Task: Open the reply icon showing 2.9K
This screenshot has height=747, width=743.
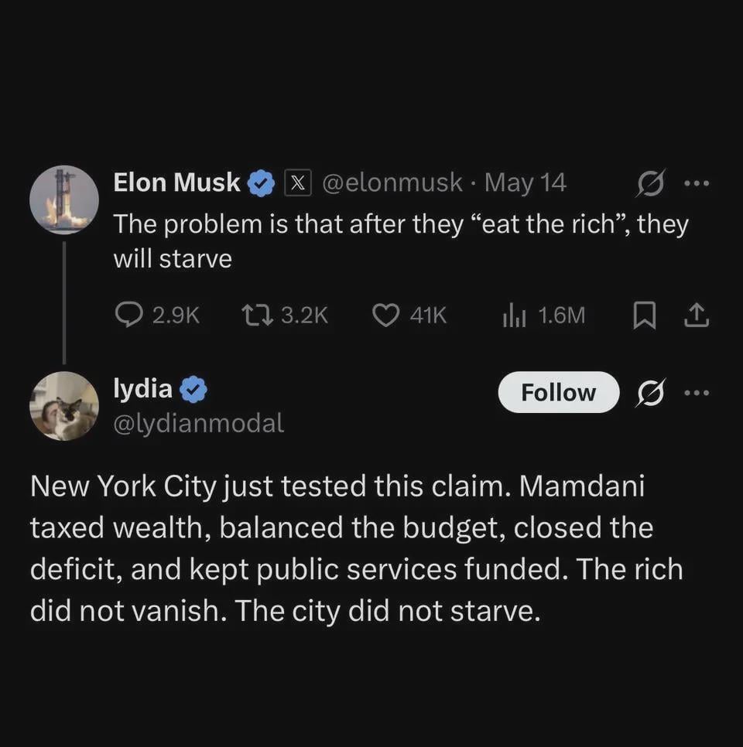Action: (128, 315)
